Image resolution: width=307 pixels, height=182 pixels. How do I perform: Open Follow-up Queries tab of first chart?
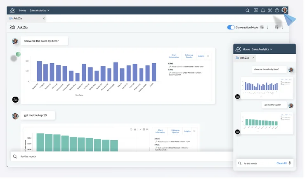tap(189, 56)
